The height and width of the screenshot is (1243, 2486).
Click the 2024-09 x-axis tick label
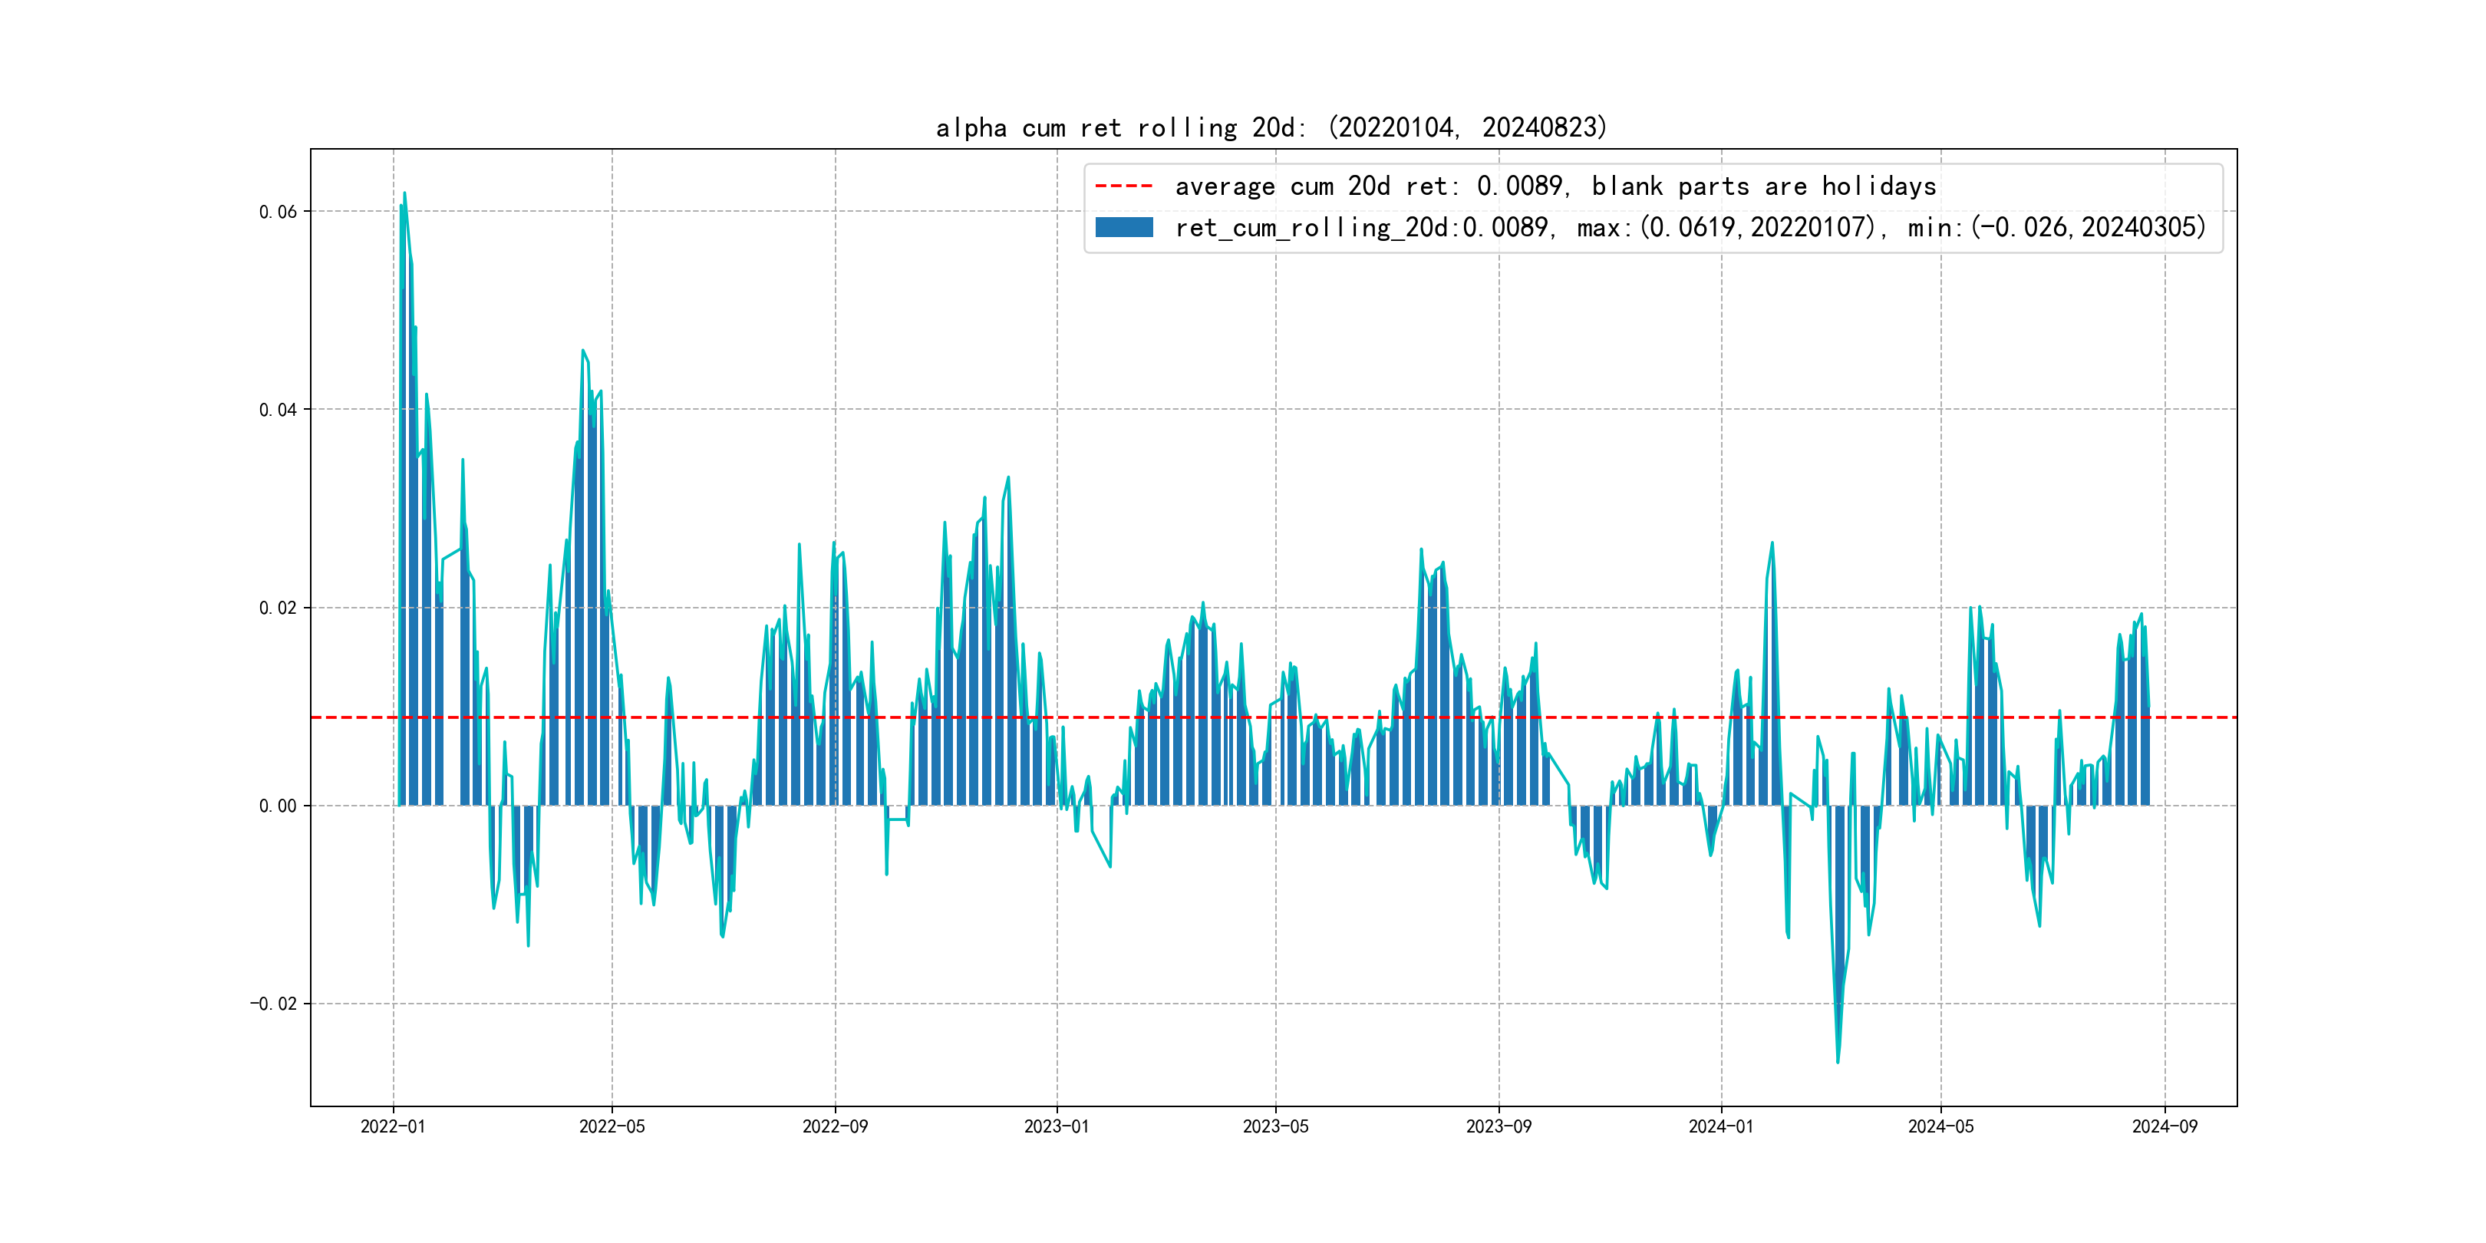coord(2165,1126)
